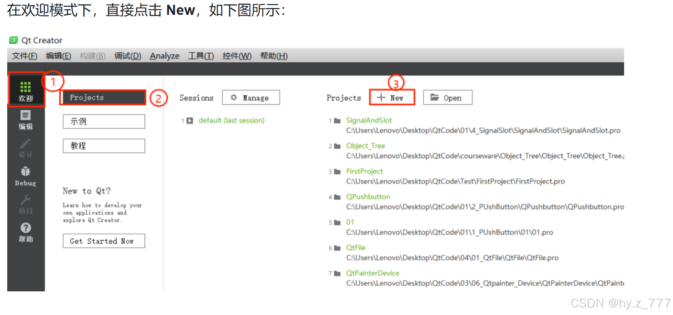
Task: Click the SignalAndSlot.pro file path
Action: (484, 131)
